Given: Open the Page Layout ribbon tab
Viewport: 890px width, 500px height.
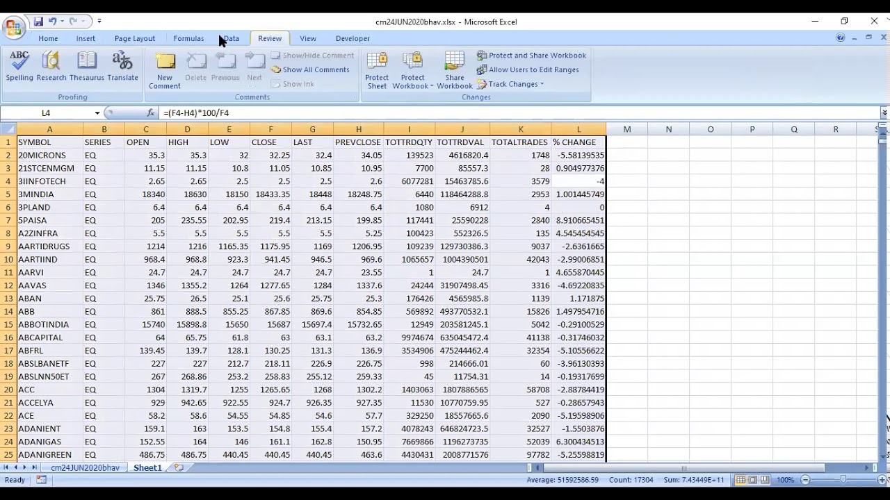Looking at the screenshot, I should pos(135,38).
